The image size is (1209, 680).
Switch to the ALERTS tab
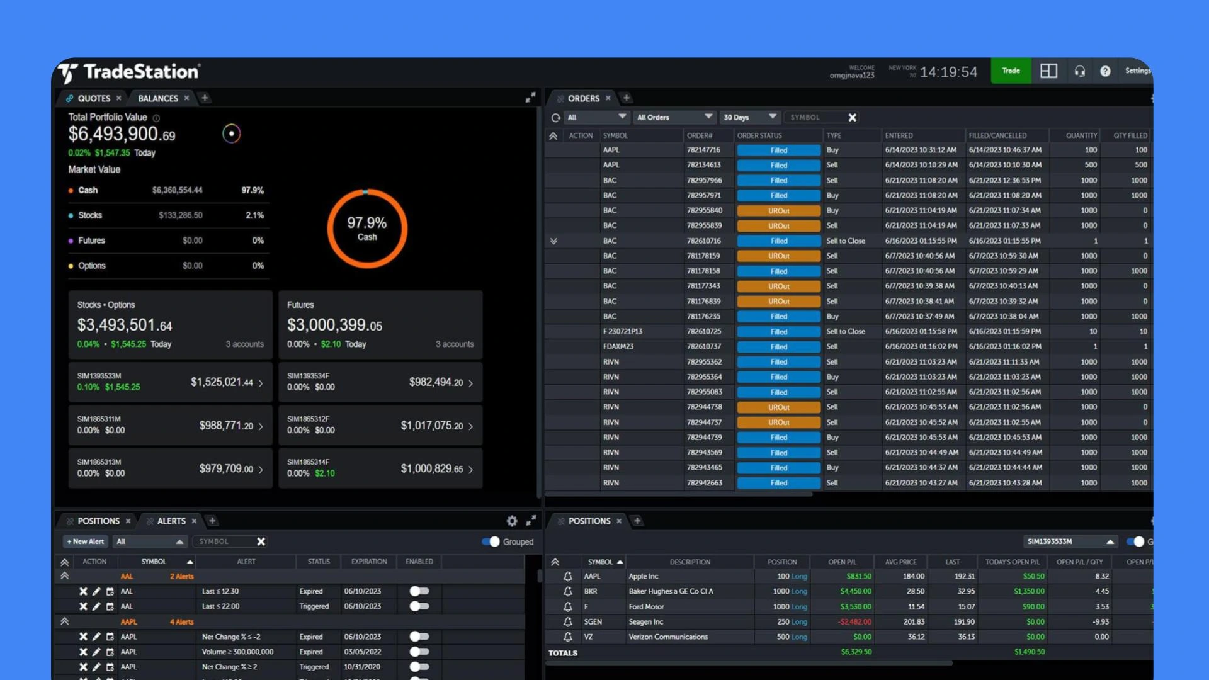[x=171, y=521]
